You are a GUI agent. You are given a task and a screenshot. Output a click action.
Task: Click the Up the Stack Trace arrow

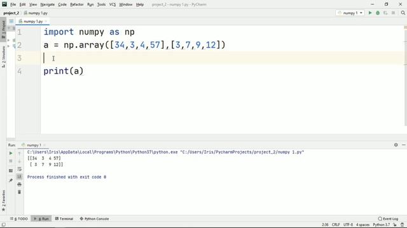point(19,153)
